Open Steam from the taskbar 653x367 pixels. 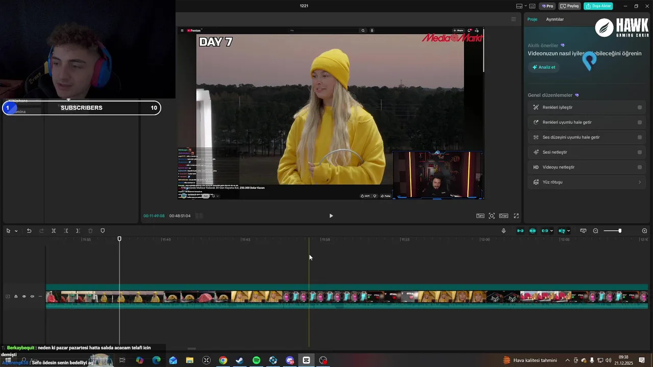coord(239,360)
